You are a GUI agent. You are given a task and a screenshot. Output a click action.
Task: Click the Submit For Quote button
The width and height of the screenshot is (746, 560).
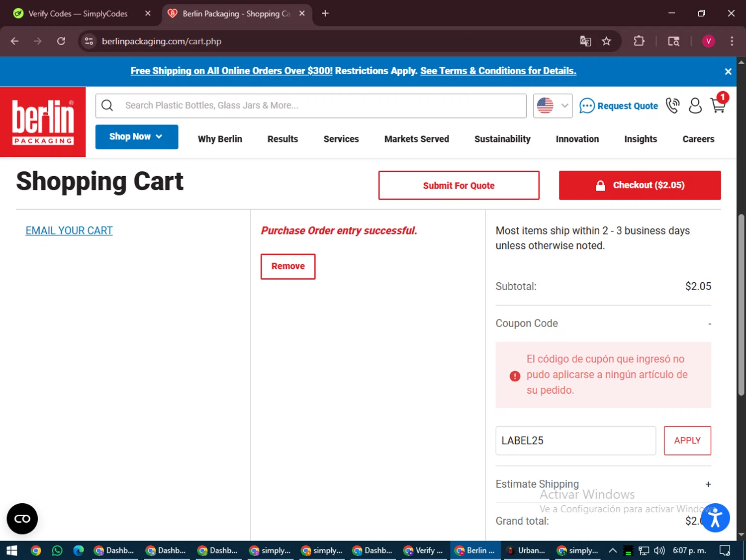click(459, 185)
